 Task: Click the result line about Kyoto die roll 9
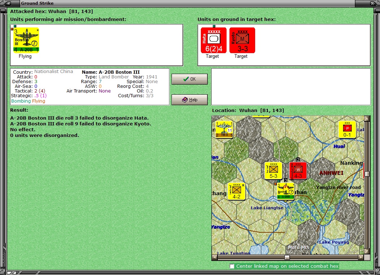coord(81,124)
